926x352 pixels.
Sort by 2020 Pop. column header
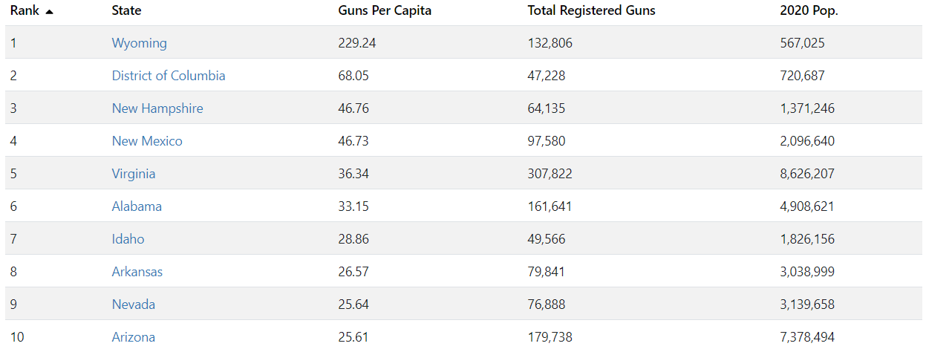click(x=809, y=10)
